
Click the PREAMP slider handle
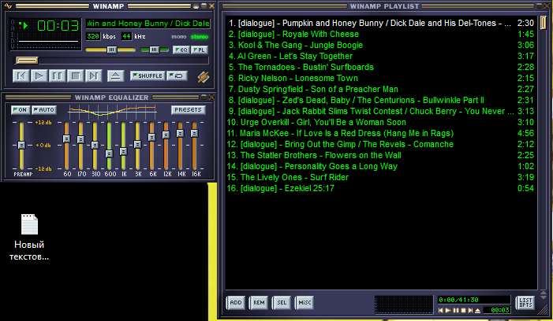click(21, 145)
